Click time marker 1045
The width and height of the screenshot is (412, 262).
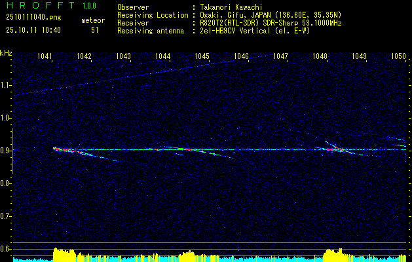202,56
